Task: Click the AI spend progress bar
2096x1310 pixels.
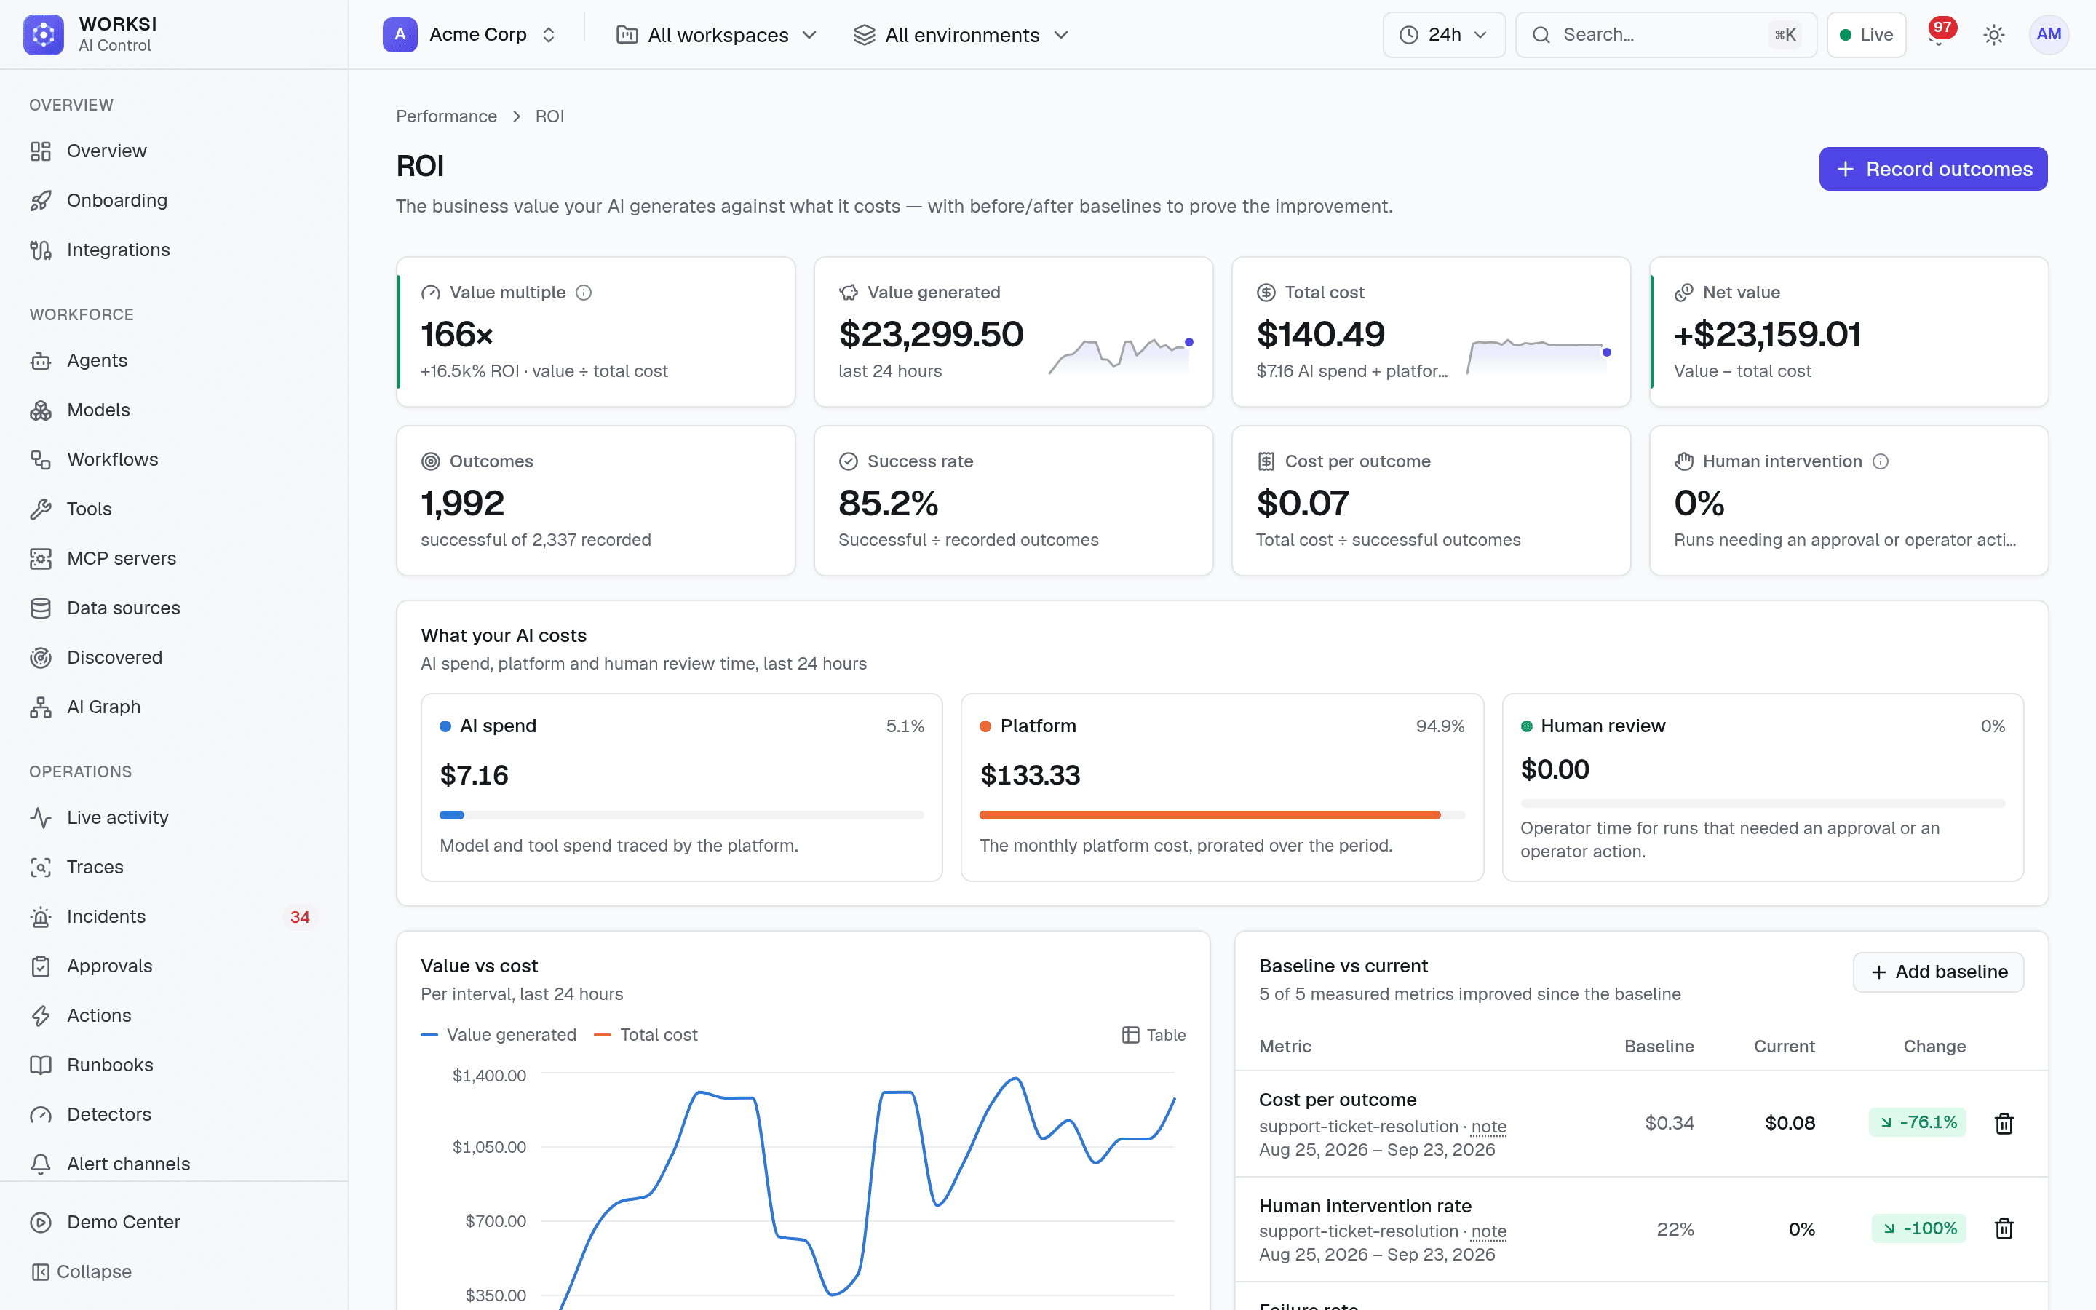Action: pos(682,815)
